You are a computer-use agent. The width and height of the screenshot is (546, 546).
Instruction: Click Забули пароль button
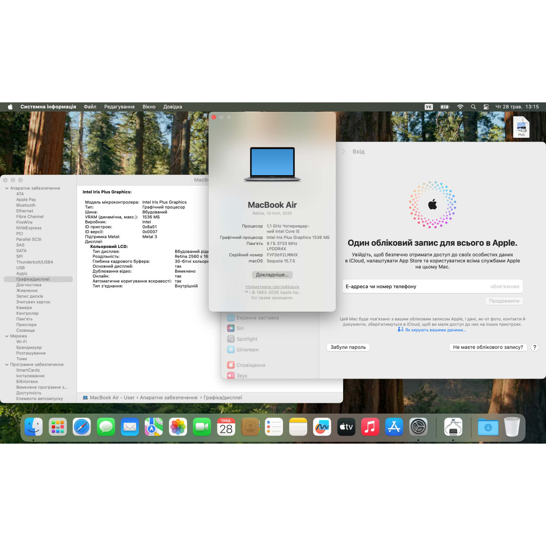click(x=348, y=347)
